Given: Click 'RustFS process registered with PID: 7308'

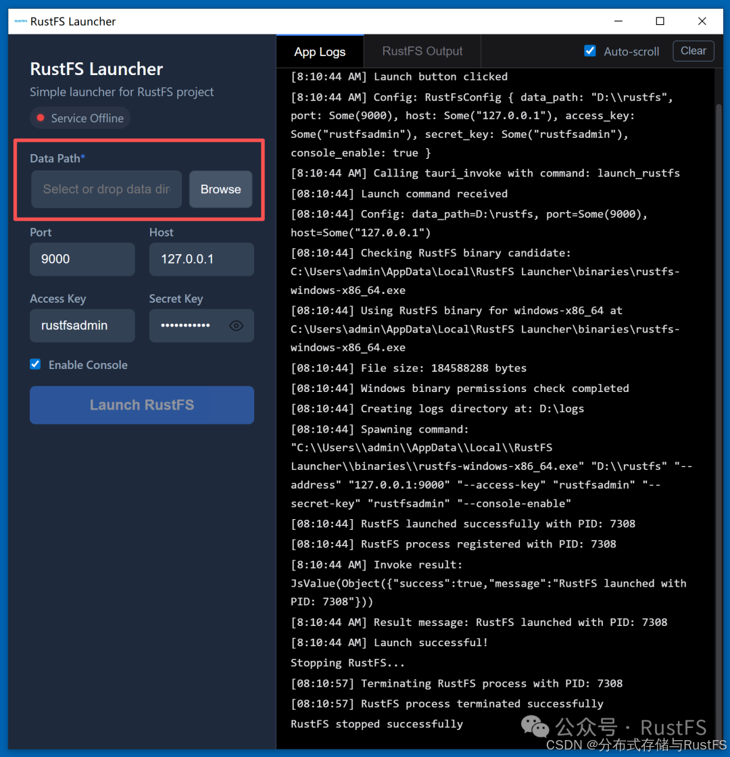Looking at the screenshot, I should coord(454,544).
